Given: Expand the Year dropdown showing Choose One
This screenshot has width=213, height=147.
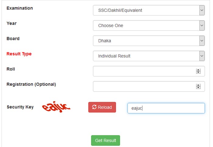Looking at the screenshot, I should [149, 26].
